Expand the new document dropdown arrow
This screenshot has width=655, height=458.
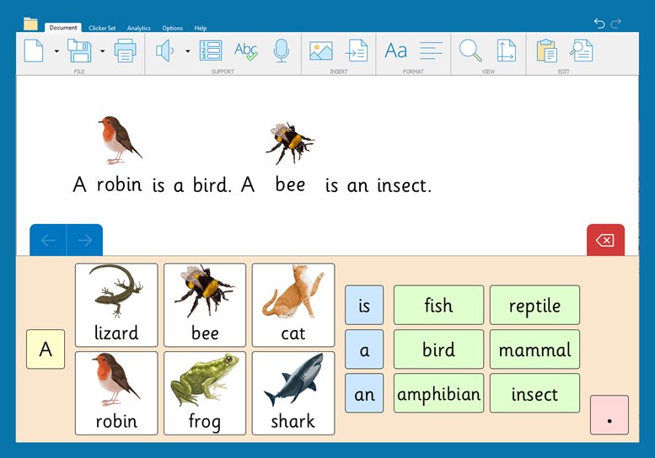[56, 51]
